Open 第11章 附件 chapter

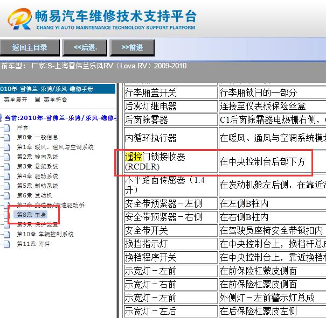pyautogui.click(x=33, y=244)
